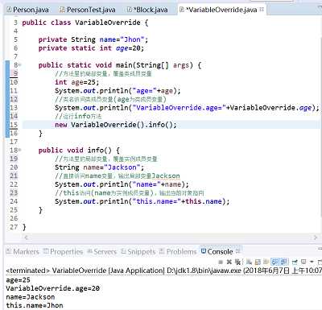The image size is (322, 310).
Task: Click console output 'VariableOverride.age=20'
Action: 53,288
